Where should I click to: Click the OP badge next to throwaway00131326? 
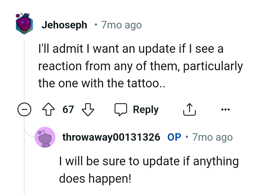tap(174, 137)
